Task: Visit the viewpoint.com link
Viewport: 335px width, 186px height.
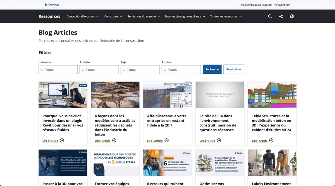Action: click(282, 5)
